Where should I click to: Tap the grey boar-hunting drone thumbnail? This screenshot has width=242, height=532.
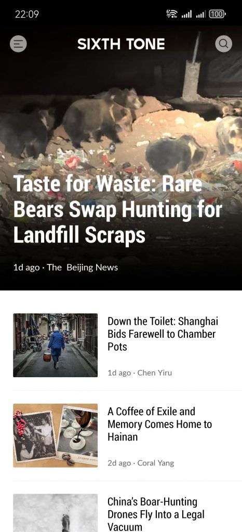click(55, 513)
